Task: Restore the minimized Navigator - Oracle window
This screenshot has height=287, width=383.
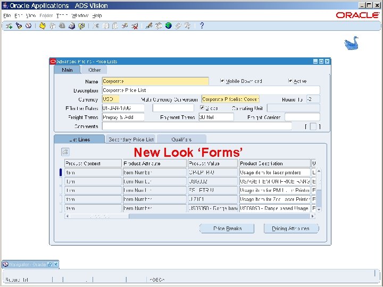Action: (50, 264)
